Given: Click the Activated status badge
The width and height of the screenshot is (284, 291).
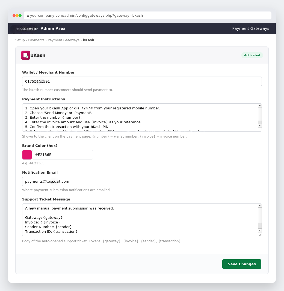Looking at the screenshot, I should (x=252, y=55).
